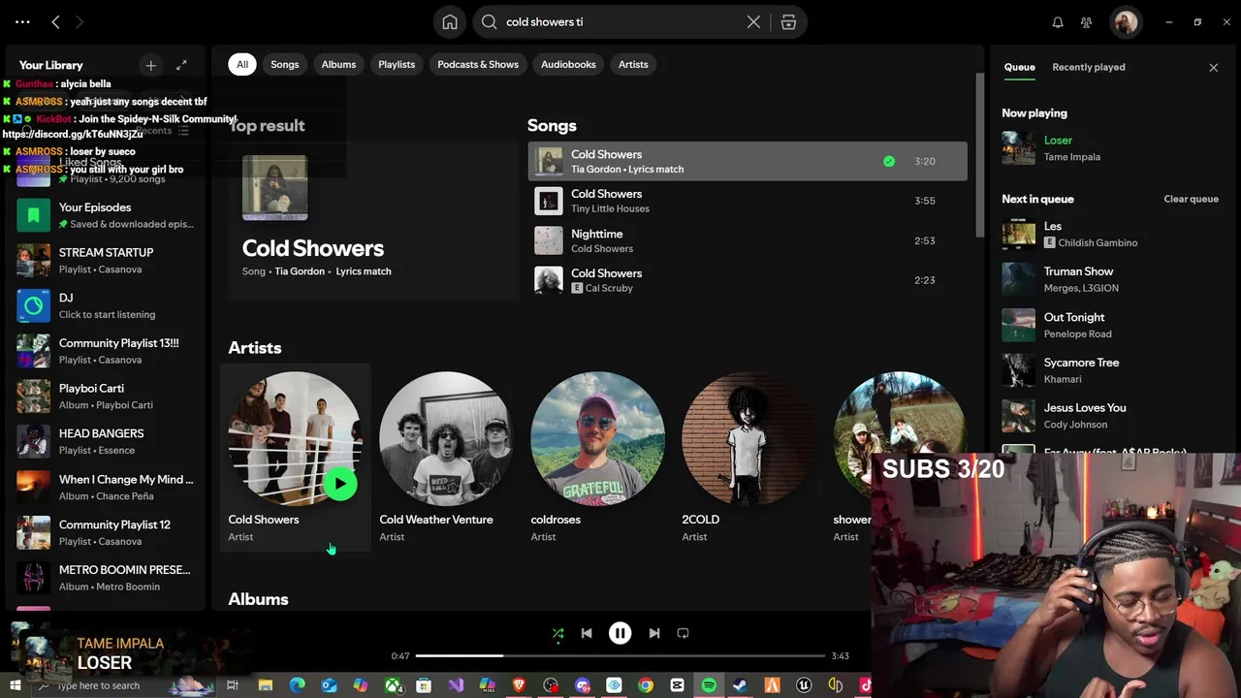Open Brave browser from taskbar
The image size is (1241, 698).
coord(519,686)
